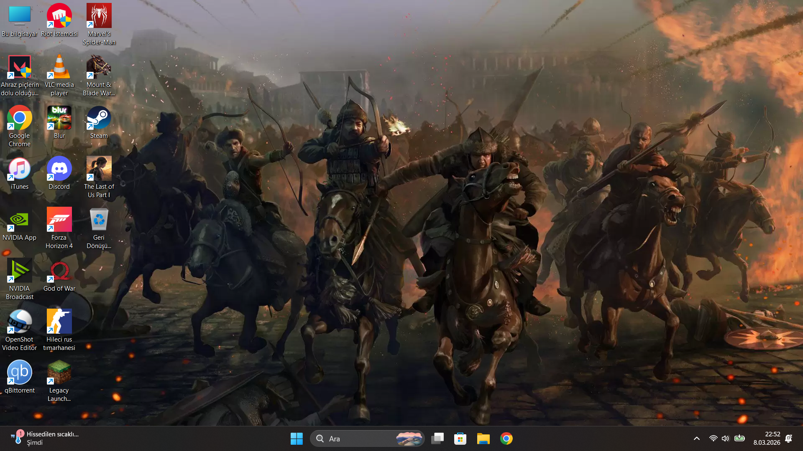Open notification bell in system tray
Screen dimensions: 803x451
coord(789,438)
